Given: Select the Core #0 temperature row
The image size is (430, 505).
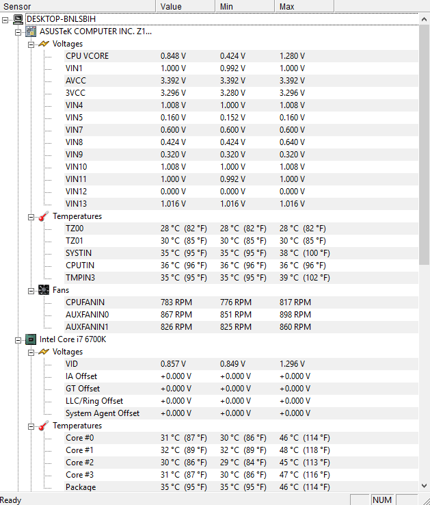Looking at the screenshot, I should click(241, 438).
